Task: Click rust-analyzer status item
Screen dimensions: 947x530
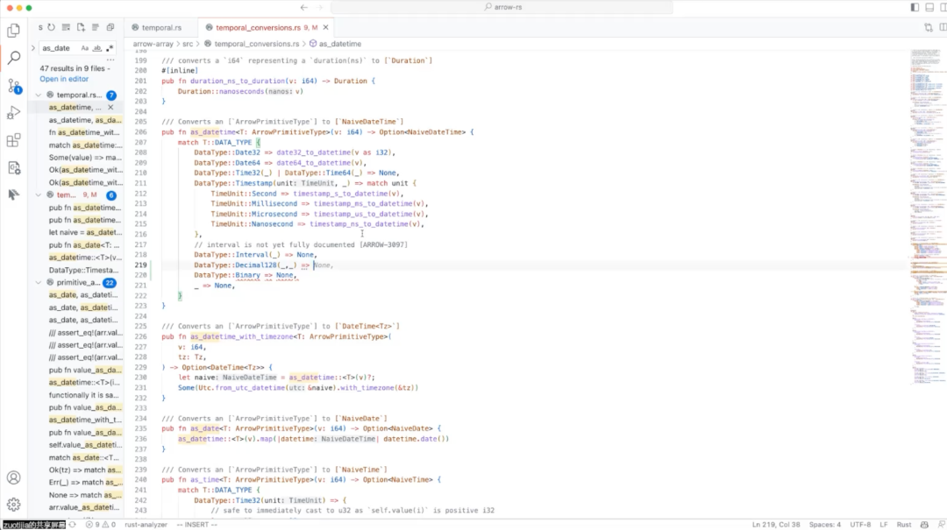Action: coord(146,525)
